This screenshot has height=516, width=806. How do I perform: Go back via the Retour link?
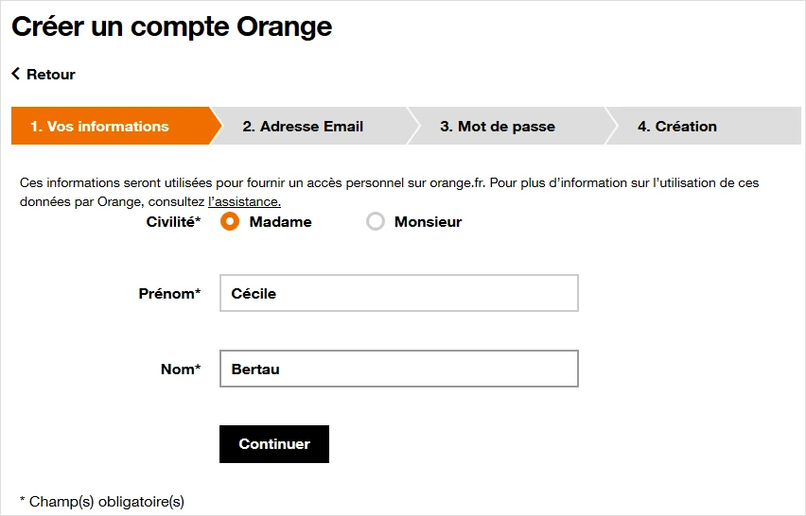pos(50,75)
